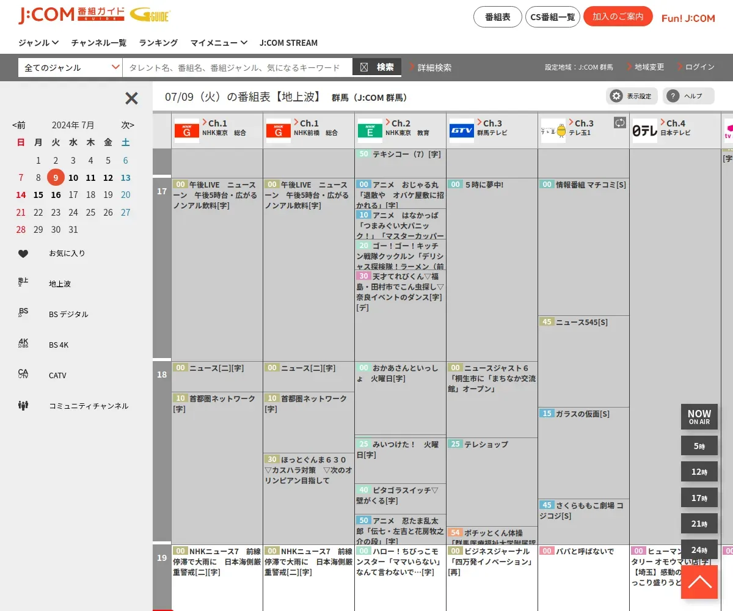Select the heart favorites icon
The height and width of the screenshot is (611, 733).
[x=23, y=254]
